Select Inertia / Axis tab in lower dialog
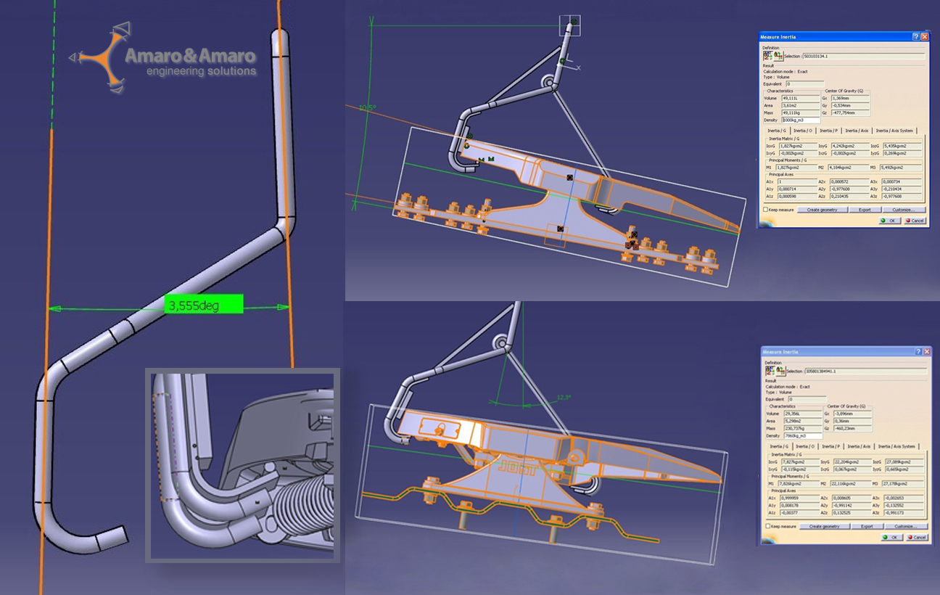The height and width of the screenshot is (595, 940). 858,446
